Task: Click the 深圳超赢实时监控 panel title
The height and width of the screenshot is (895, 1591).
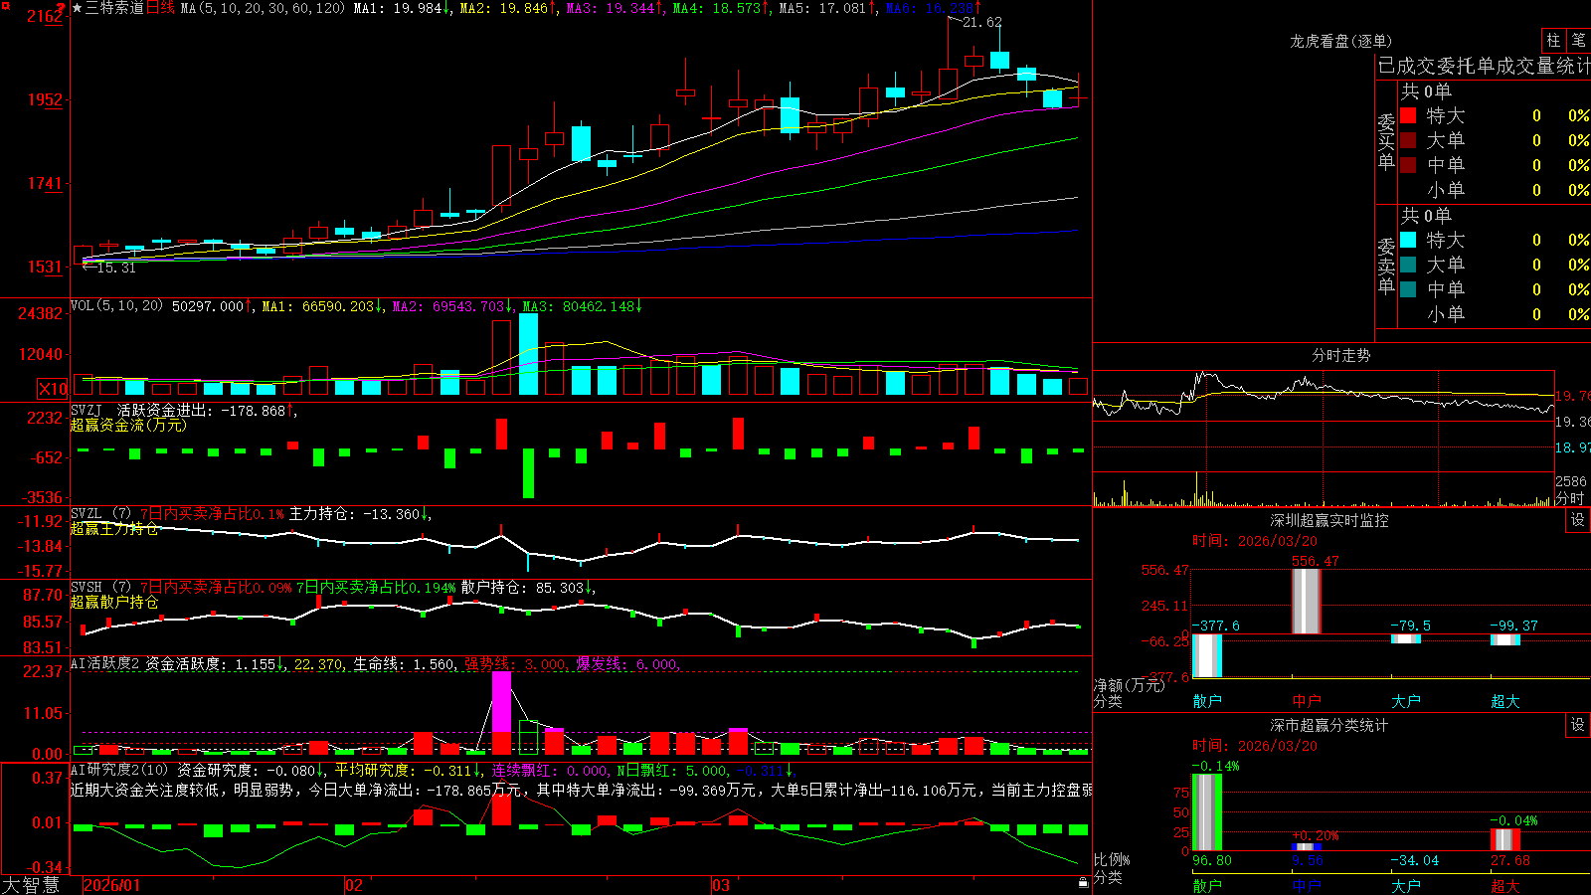Action: (x=1329, y=520)
